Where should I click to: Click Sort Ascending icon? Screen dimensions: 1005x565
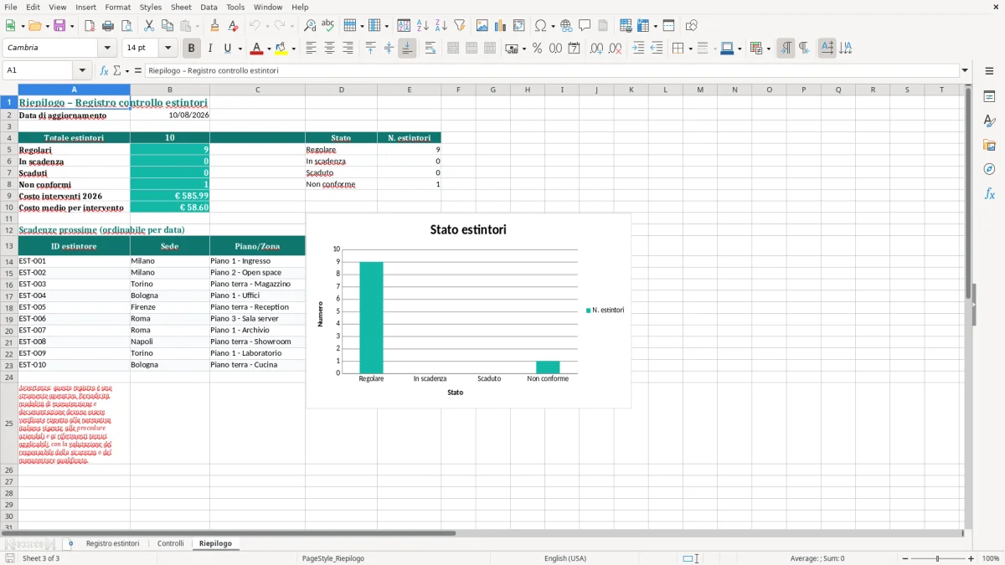click(x=423, y=26)
